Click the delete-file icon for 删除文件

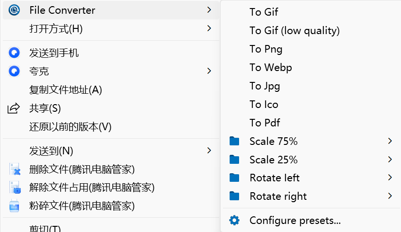tap(15, 169)
